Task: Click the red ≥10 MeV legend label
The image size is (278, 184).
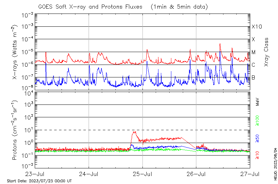Action: [258, 156]
